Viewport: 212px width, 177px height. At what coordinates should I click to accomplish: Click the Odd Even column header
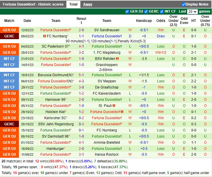pos(184,21)
